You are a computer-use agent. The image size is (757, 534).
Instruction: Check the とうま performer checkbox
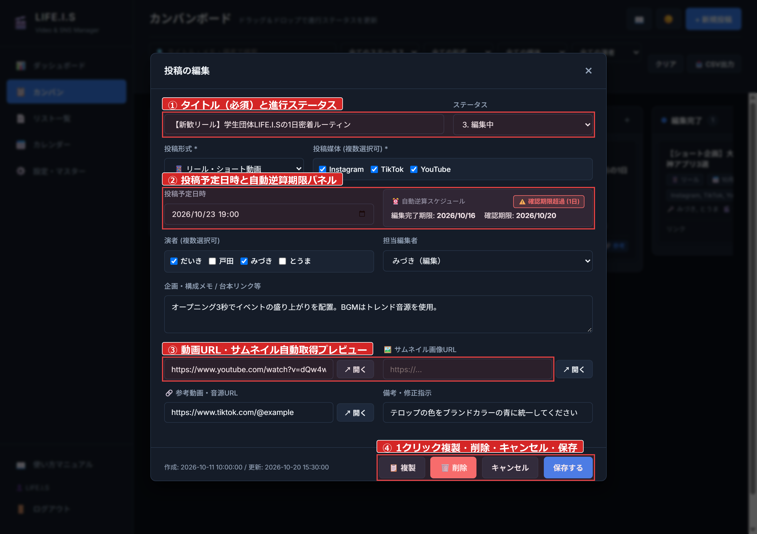(282, 261)
